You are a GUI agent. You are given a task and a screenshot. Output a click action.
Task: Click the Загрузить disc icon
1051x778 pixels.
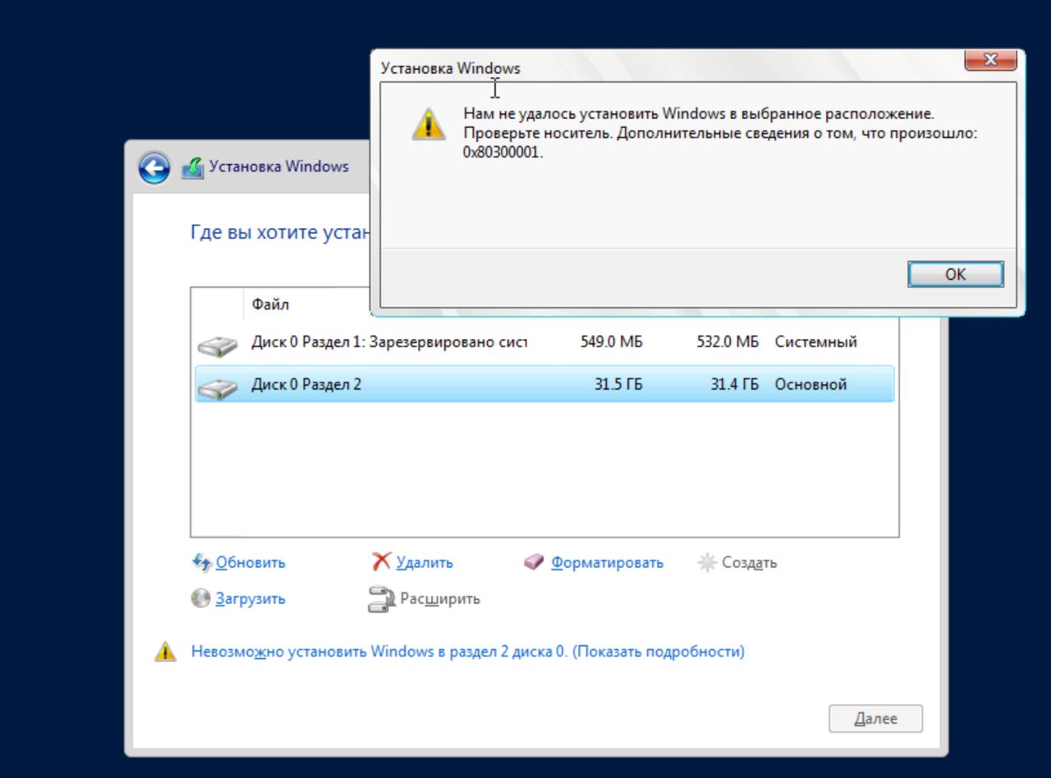pos(201,598)
